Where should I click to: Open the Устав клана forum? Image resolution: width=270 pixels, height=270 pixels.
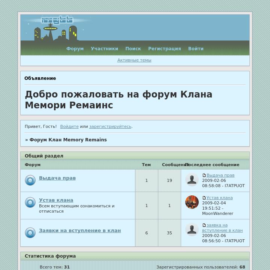tap(56, 200)
